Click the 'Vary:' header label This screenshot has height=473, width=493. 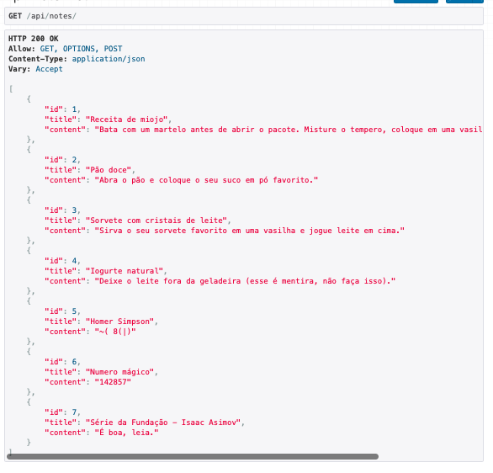pos(19,69)
